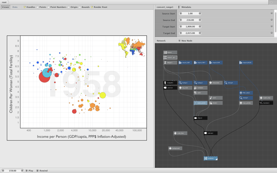277x173 pixels.
Task: Toggle the Render Root checkbox
Action: click(x=92, y=7)
